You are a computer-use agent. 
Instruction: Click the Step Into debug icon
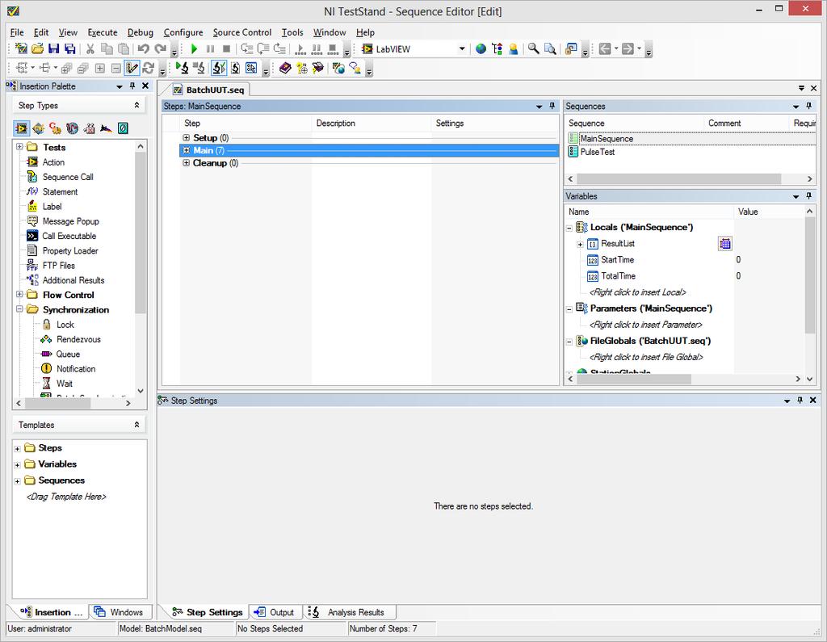click(247, 49)
